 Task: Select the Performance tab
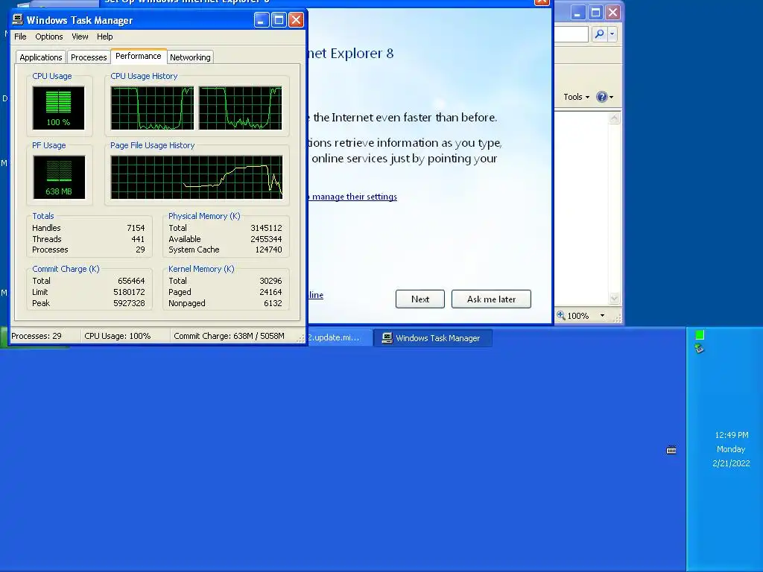138,56
